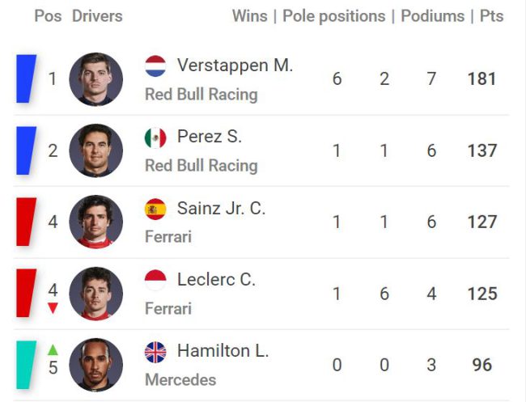Click the Mercedes team name under Hamilton
The image size is (526, 402).
(180, 380)
